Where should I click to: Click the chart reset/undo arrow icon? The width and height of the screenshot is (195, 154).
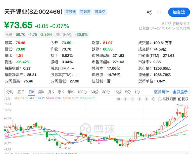pos(118,99)
